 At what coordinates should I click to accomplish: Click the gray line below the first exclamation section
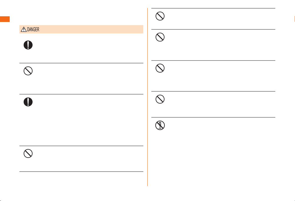(81, 63)
